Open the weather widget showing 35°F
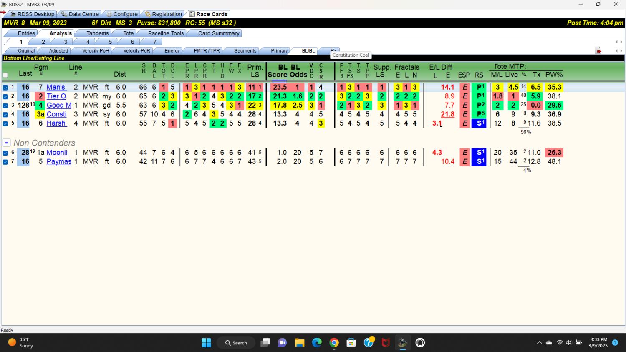 click(x=21, y=342)
